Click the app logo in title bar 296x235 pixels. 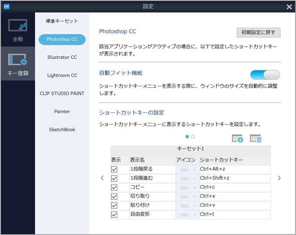click(7, 7)
